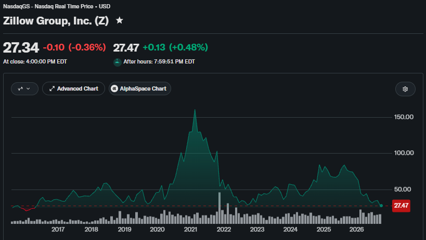The height and width of the screenshot is (240, 426).
Task: Click the 2020 axis label
Action: point(157,230)
